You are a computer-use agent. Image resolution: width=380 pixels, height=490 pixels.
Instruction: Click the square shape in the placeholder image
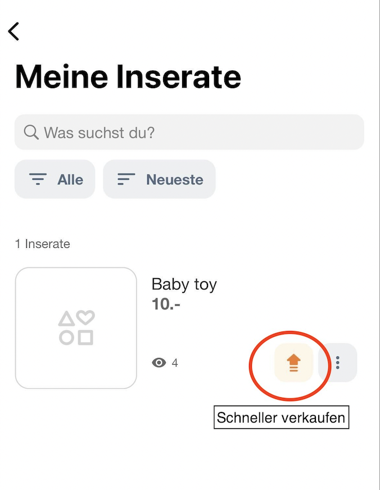point(85,338)
